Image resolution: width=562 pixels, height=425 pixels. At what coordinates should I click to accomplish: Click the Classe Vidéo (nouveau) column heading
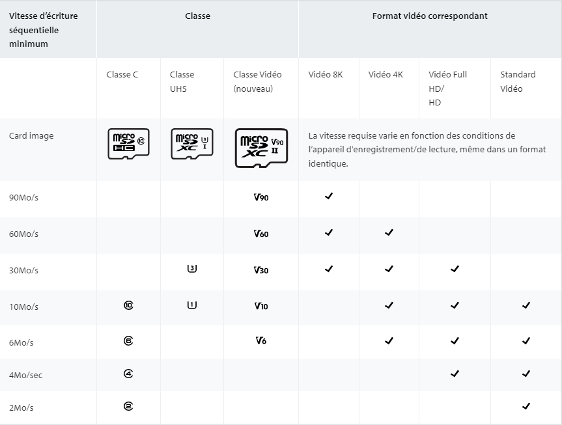pyautogui.click(x=257, y=81)
